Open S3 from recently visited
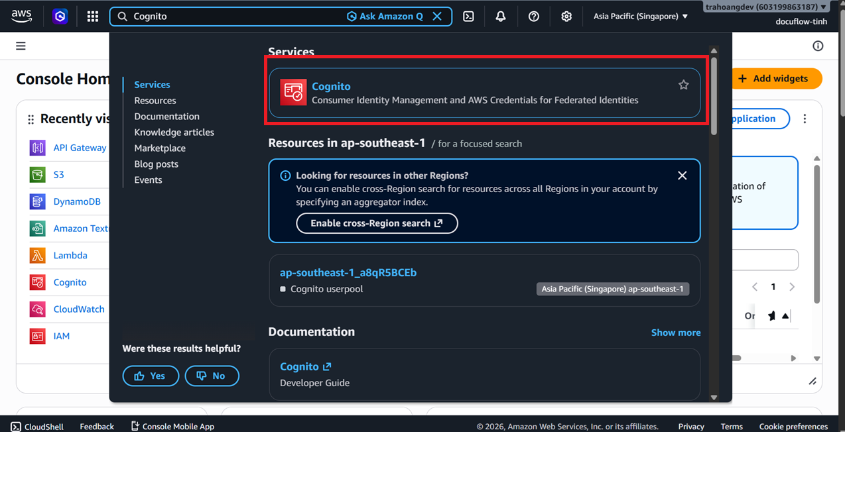 coord(58,175)
